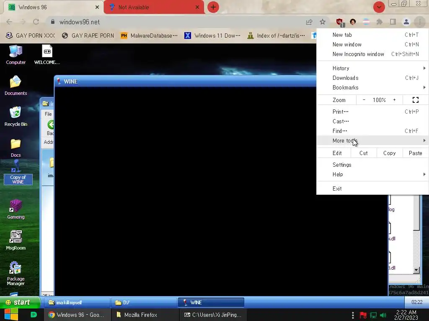Select the WINE taskbar button
Screen dimensions: 429x321
coord(211,303)
